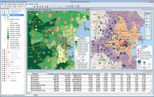This screenshot has width=154, height=97.
Task: Show the Landmark Area layer
Action: [x=4, y=50]
